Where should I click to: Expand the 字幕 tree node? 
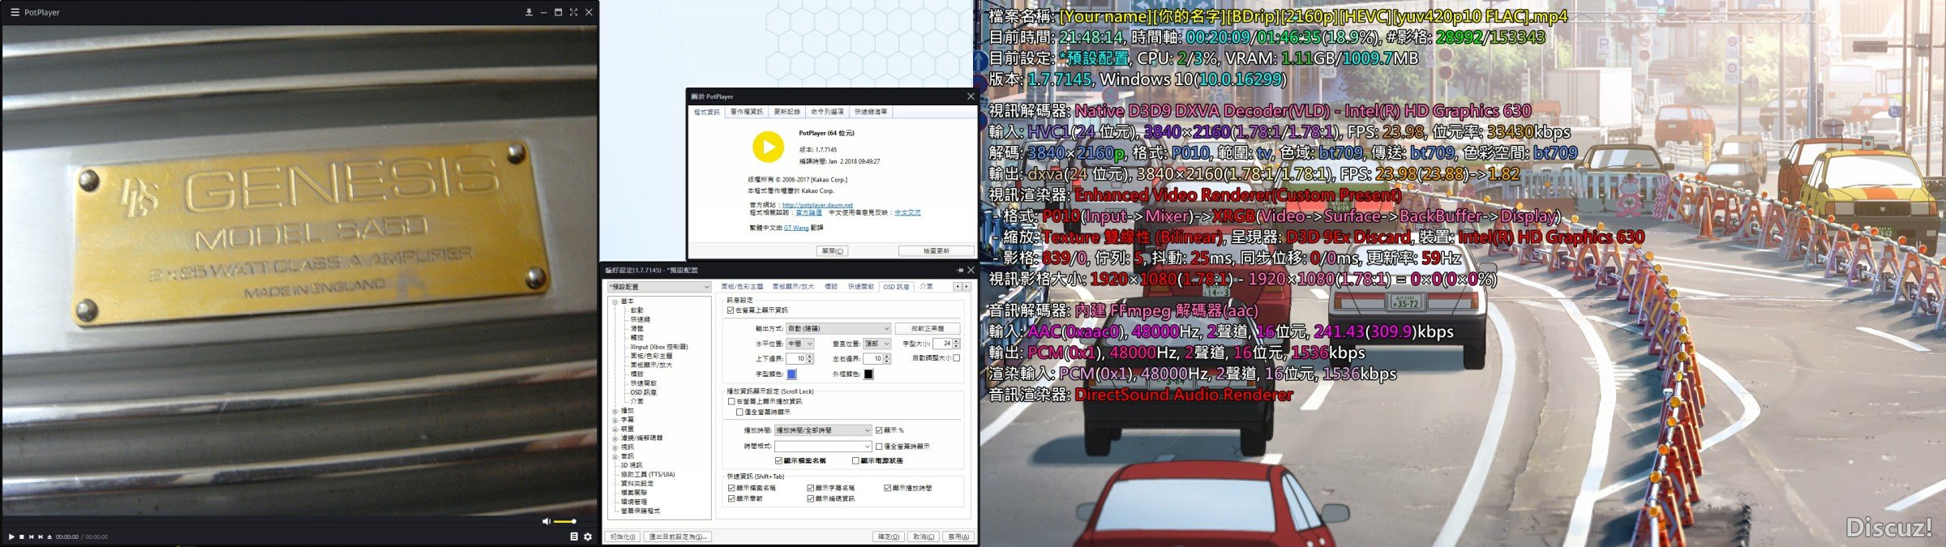615,420
